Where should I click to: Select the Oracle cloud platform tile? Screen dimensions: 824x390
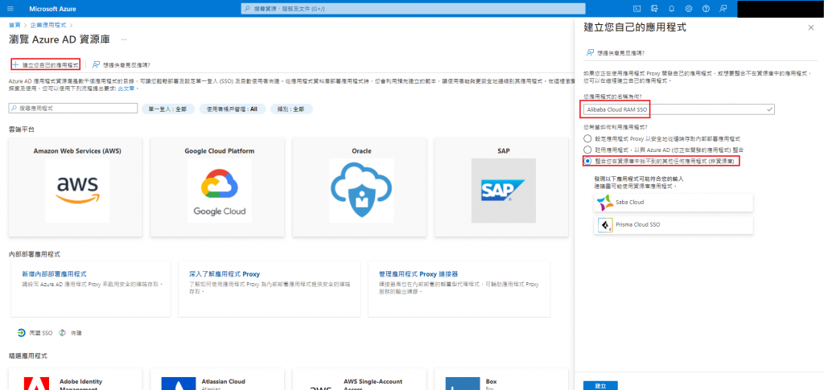pos(361,187)
